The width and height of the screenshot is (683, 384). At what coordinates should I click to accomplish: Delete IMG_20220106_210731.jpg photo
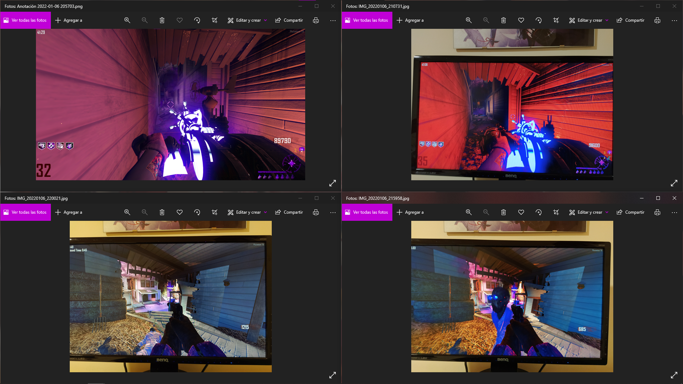coord(503,20)
